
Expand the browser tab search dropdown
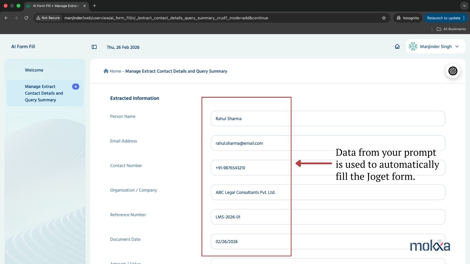(464, 6)
